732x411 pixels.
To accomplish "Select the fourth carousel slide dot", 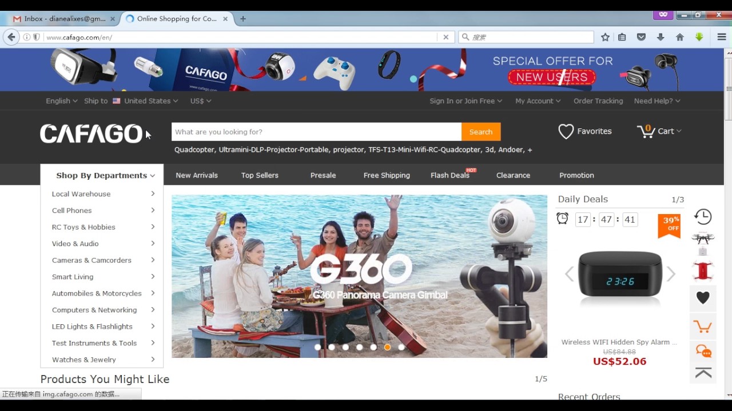I will [359, 347].
